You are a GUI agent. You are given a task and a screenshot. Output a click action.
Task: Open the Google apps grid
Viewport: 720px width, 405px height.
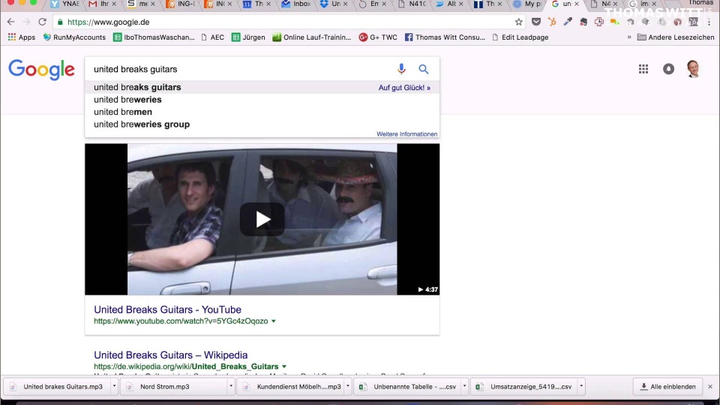click(643, 69)
